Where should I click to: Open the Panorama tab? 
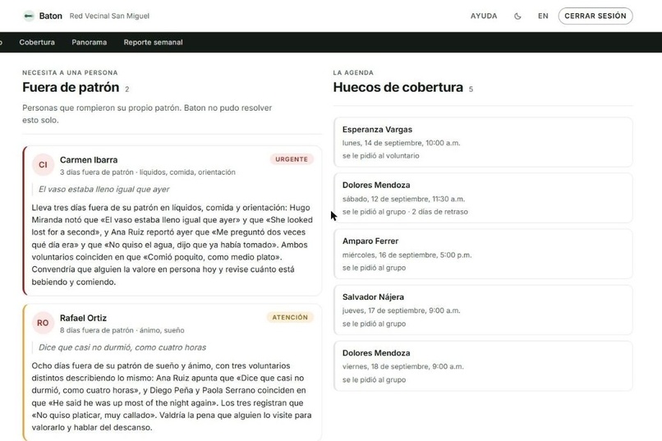pos(89,42)
